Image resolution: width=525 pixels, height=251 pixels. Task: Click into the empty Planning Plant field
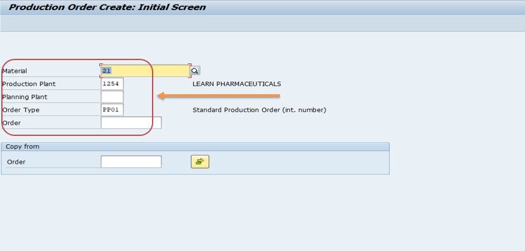[x=112, y=97]
